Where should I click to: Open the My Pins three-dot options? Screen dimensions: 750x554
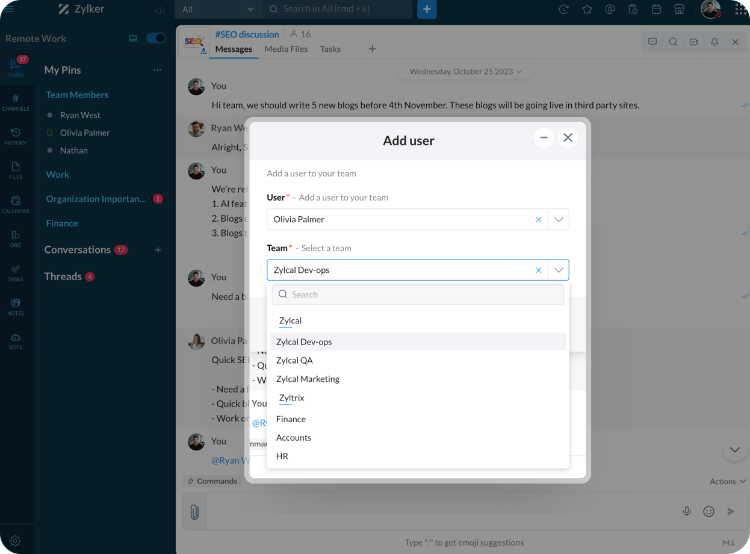[x=158, y=70]
